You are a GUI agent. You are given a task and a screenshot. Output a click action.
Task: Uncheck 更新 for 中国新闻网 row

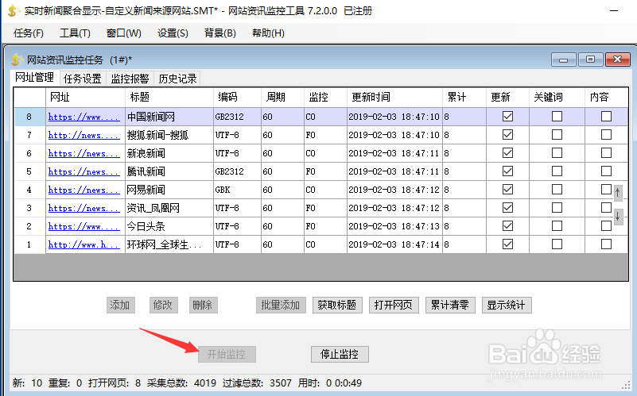point(507,117)
